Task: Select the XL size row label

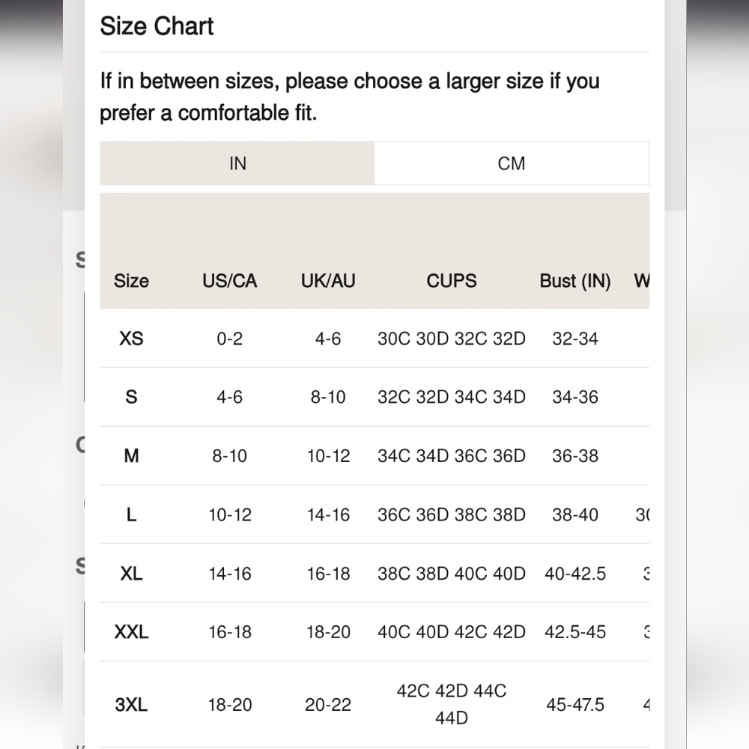Action: (x=131, y=573)
